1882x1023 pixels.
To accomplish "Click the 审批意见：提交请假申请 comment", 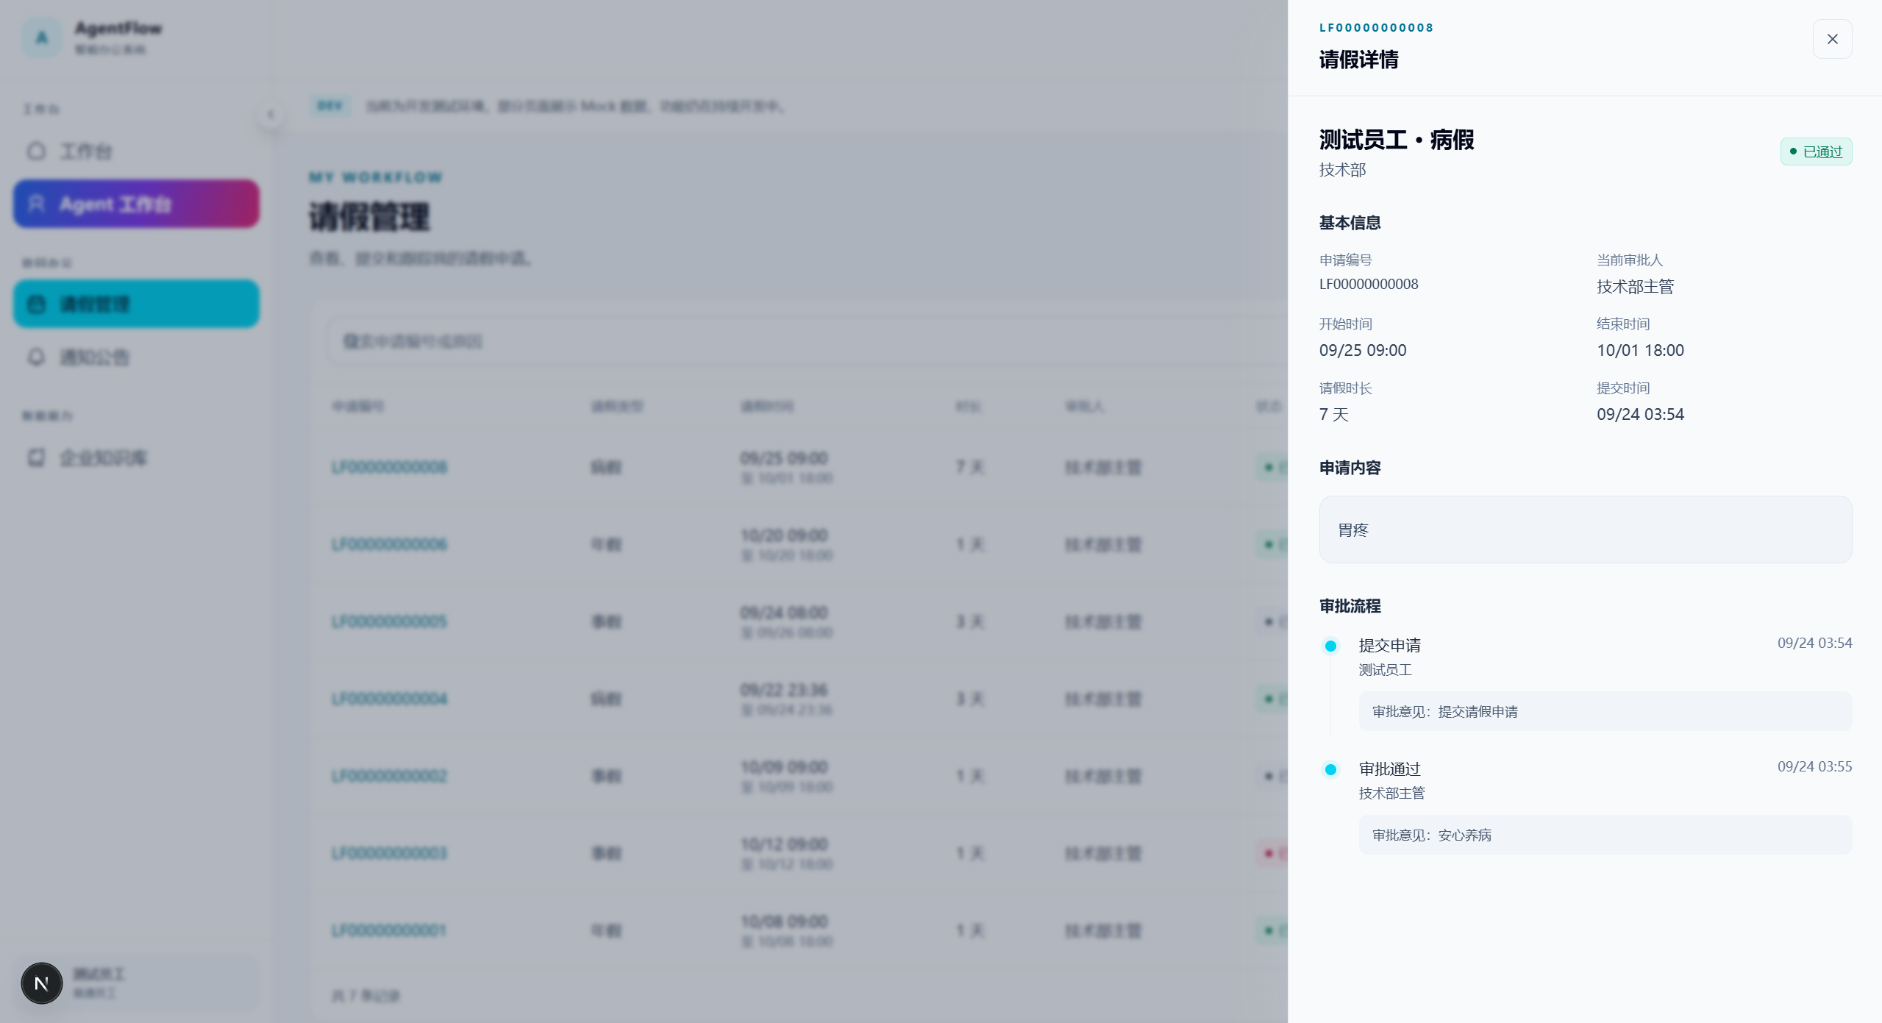I will [1605, 711].
